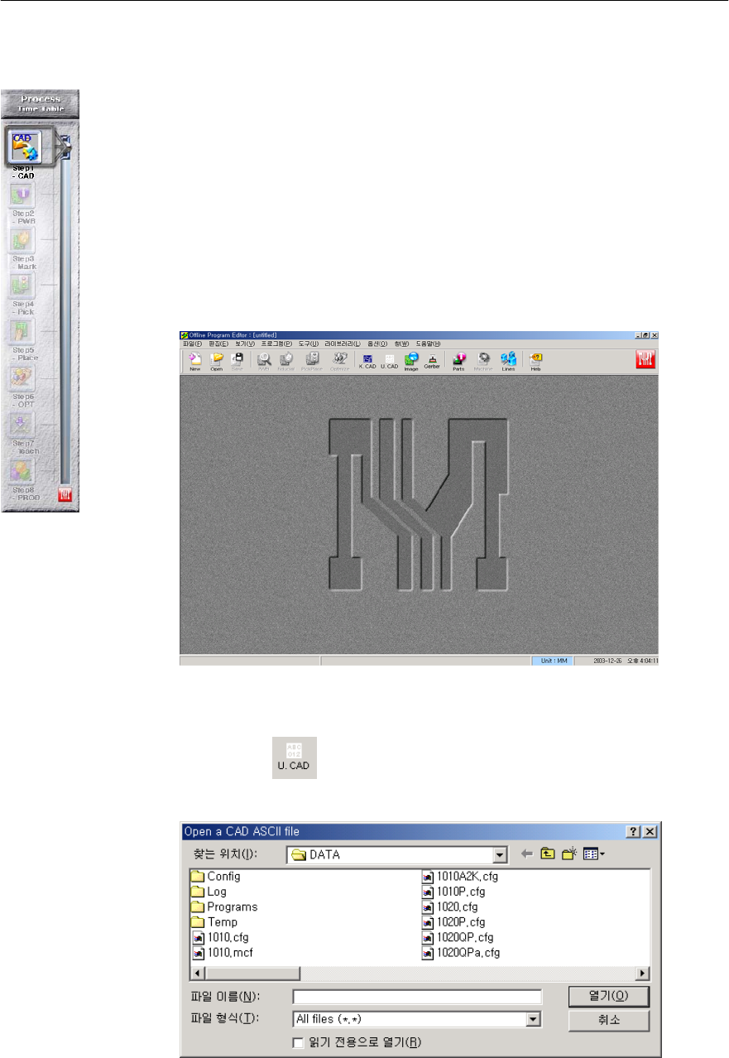The height and width of the screenshot is (1058, 729).
Task: Select Step8 PROD icon in Process Time Table
Action: pos(22,472)
